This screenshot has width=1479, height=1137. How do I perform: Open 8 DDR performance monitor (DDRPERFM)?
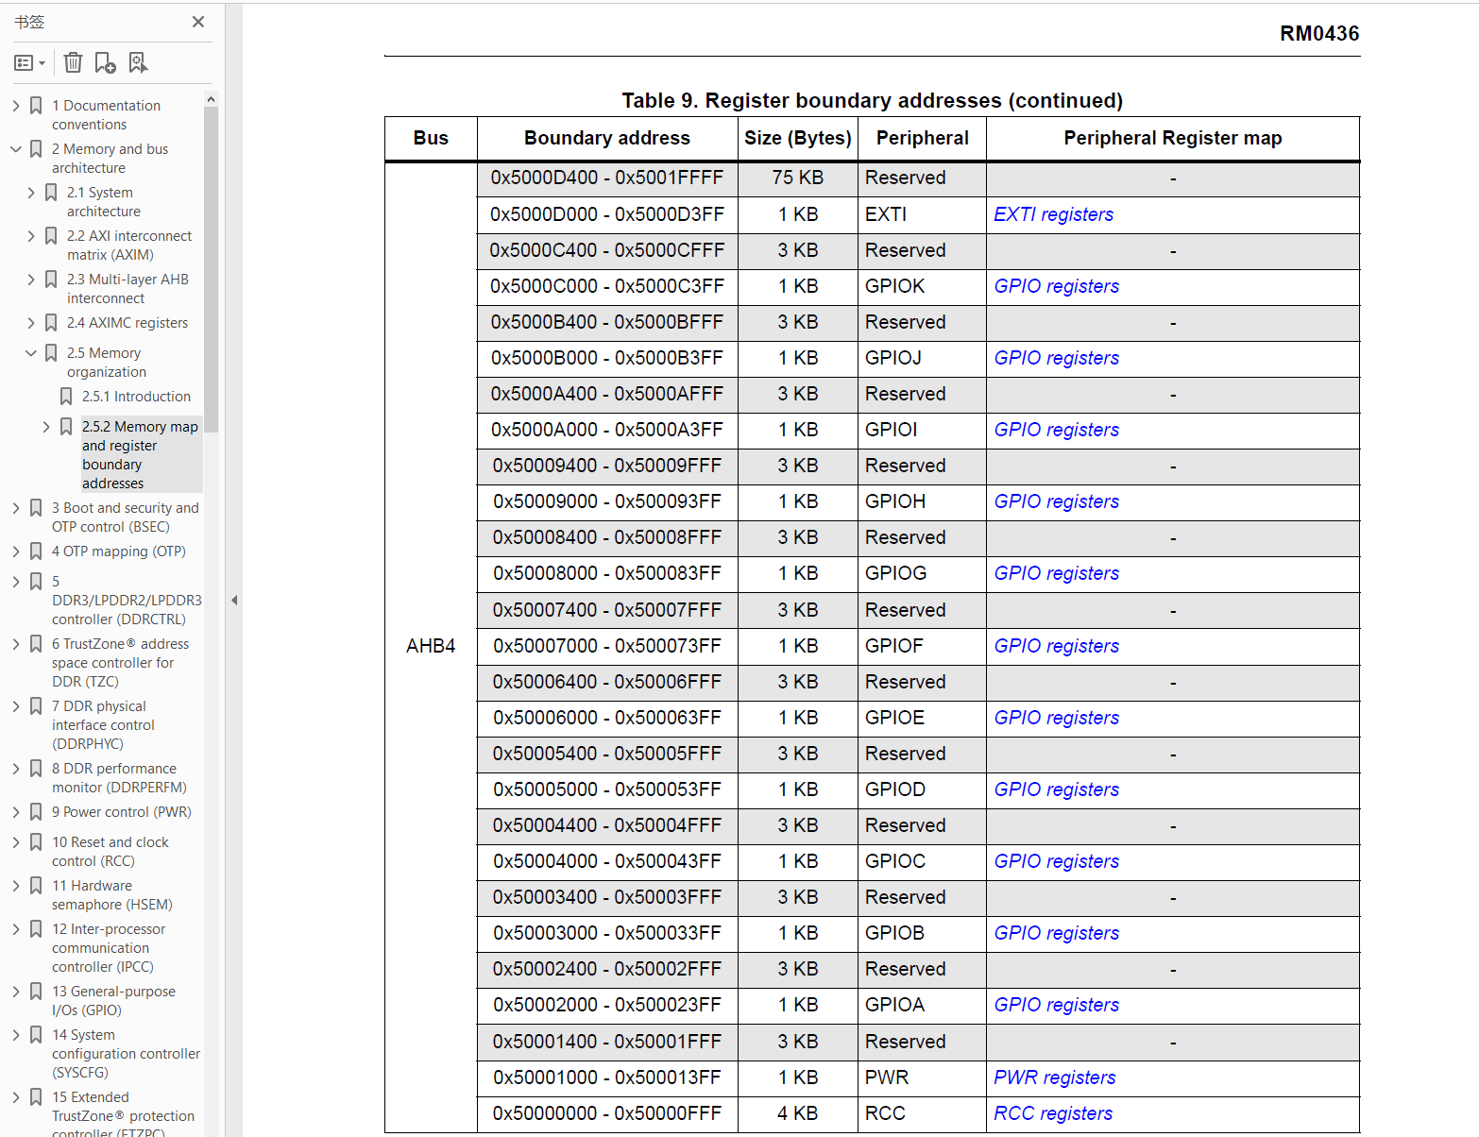[x=119, y=778]
